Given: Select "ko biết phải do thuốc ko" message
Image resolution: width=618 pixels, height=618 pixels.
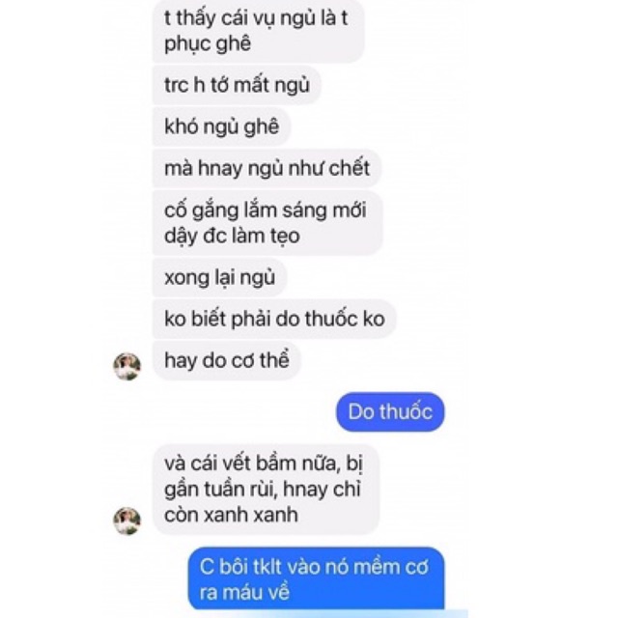Looking at the screenshot, I should (x=274, y=319).
